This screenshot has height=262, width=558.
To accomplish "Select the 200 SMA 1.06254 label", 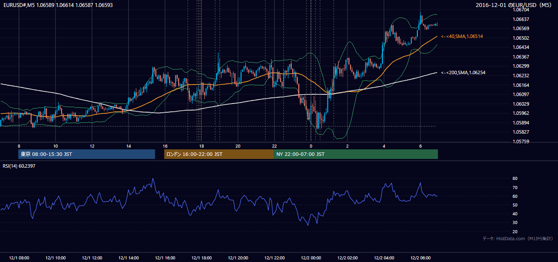I will (463, 72).
